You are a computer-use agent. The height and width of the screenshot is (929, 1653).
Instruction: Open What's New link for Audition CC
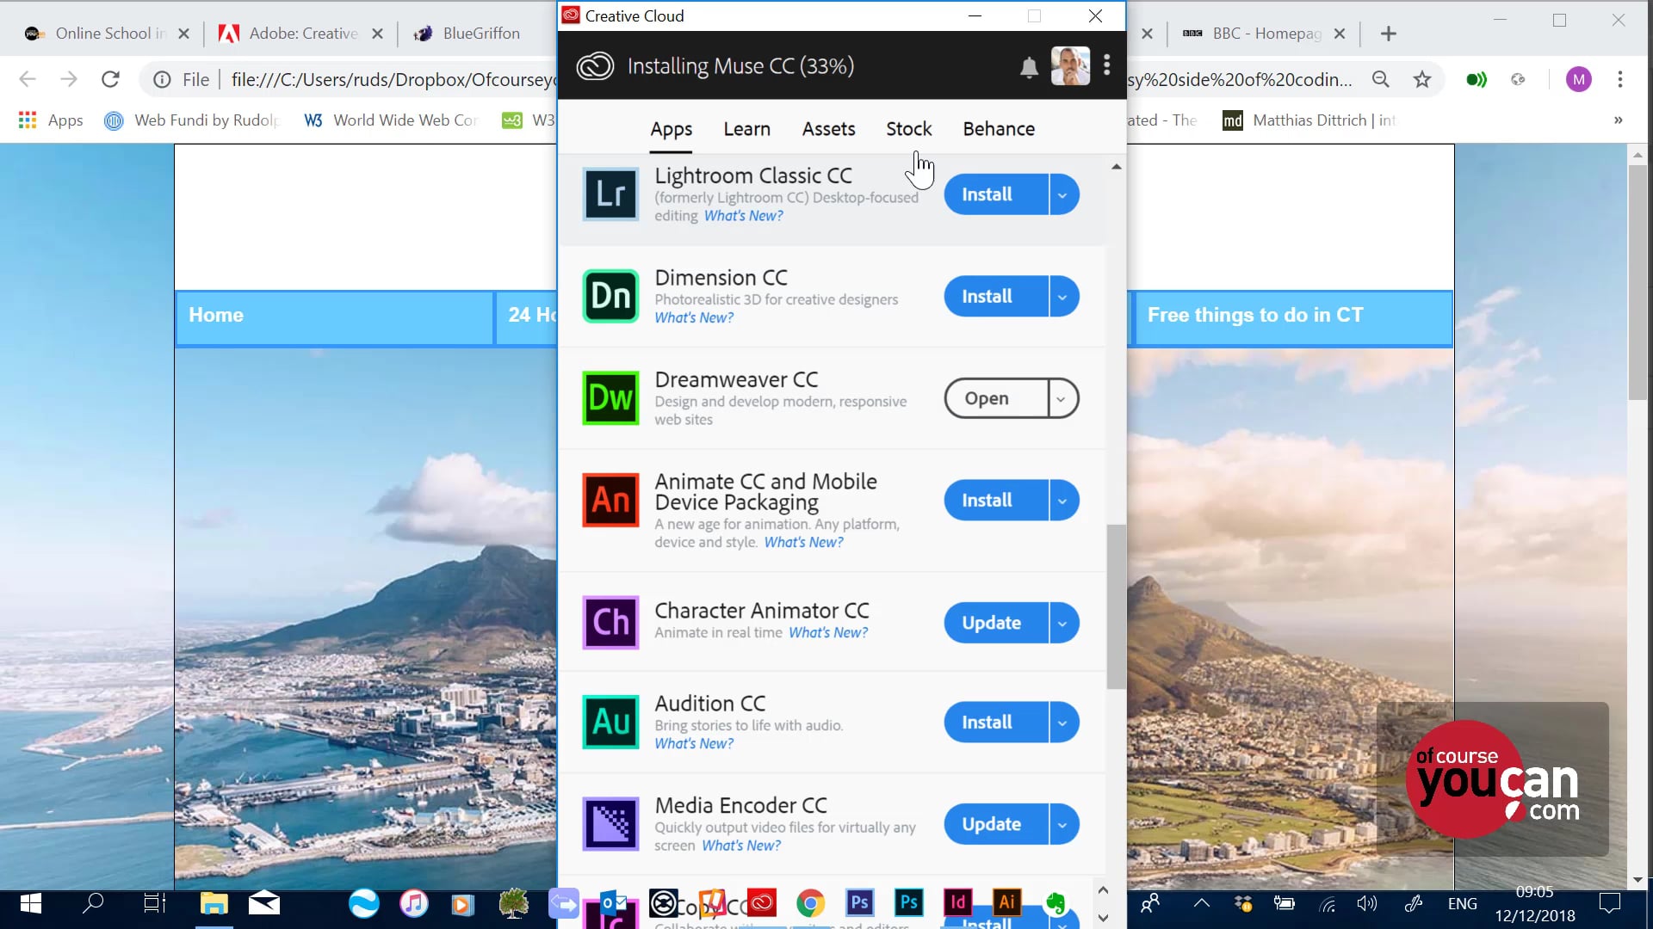click(x=694, y=743)
